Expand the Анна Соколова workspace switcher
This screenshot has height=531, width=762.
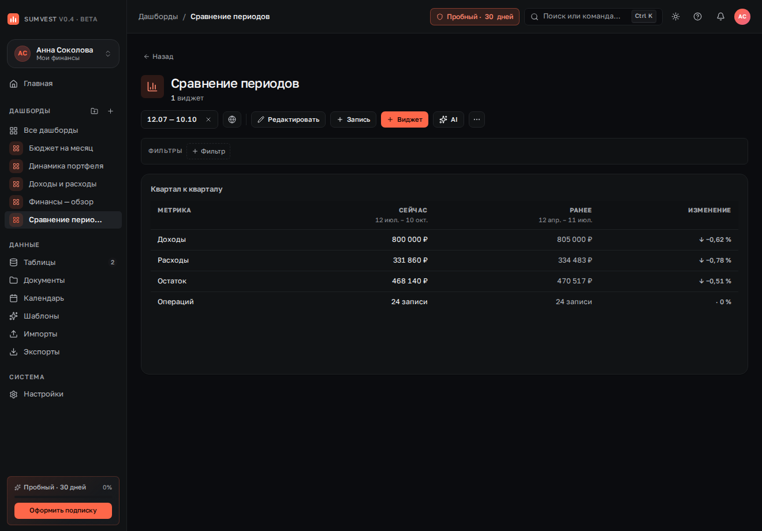click(63, 54)
